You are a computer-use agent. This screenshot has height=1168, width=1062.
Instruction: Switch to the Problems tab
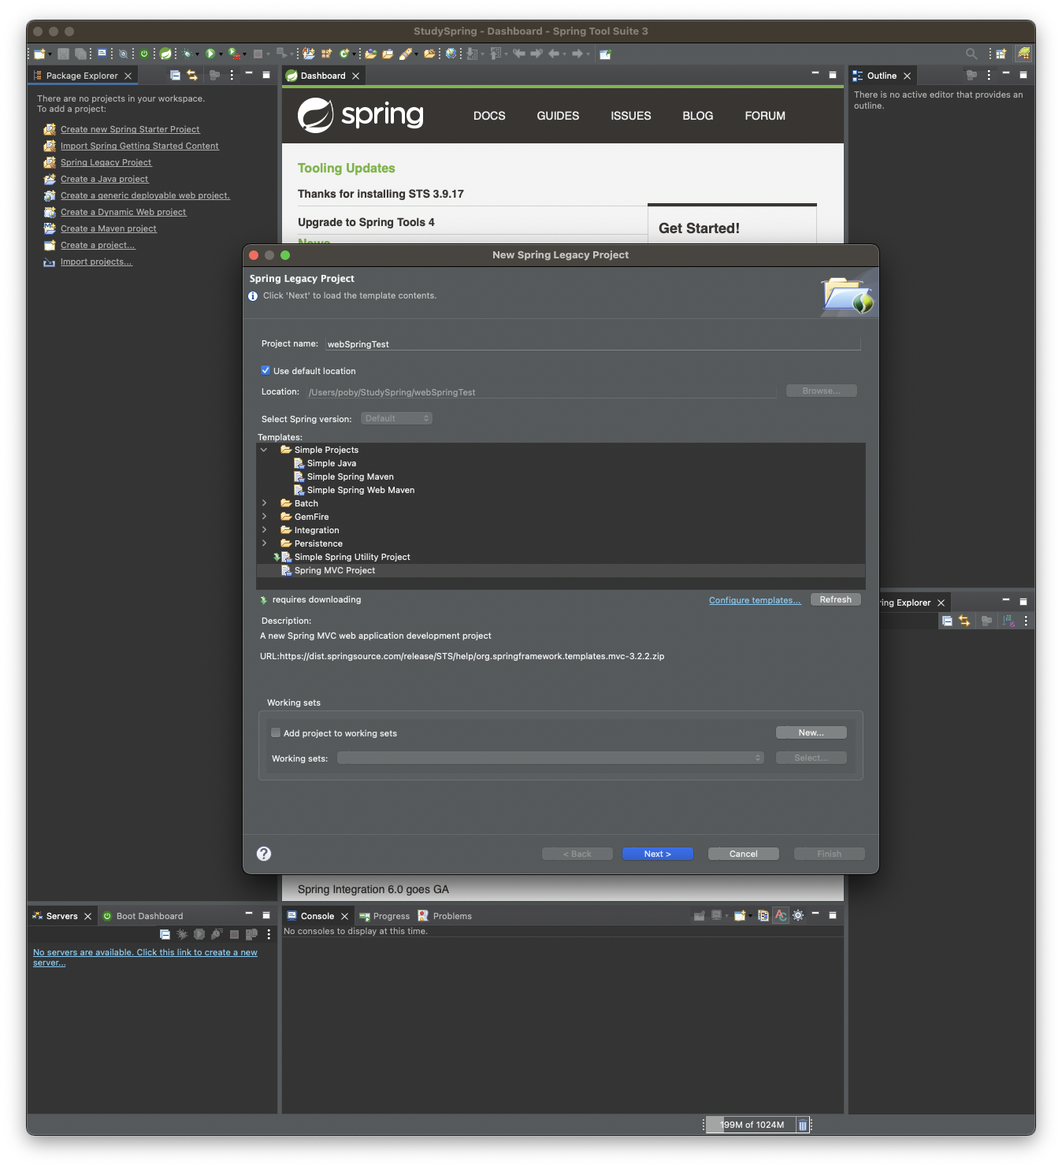point(445,916)
